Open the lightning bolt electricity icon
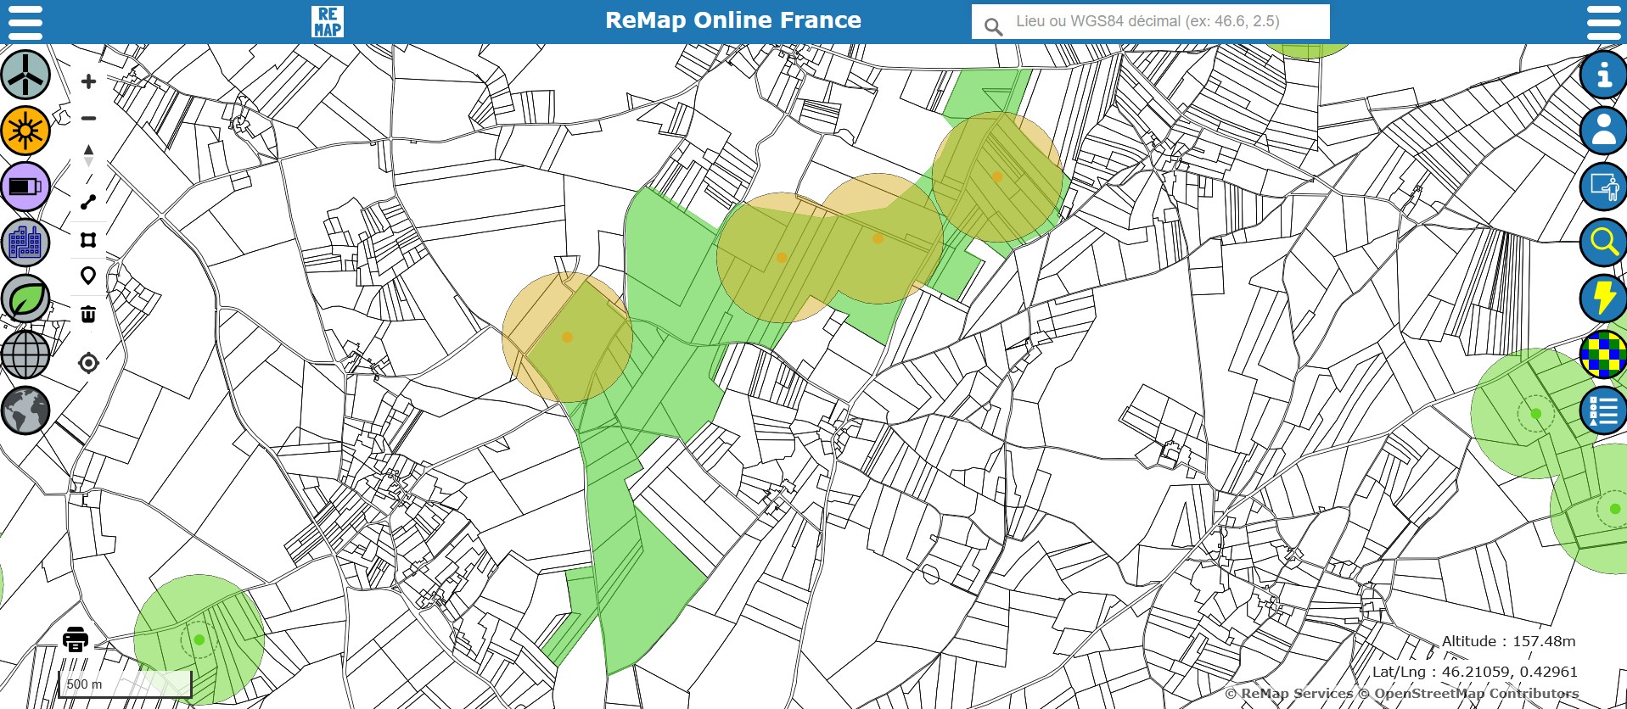 tap(1603, 299)
